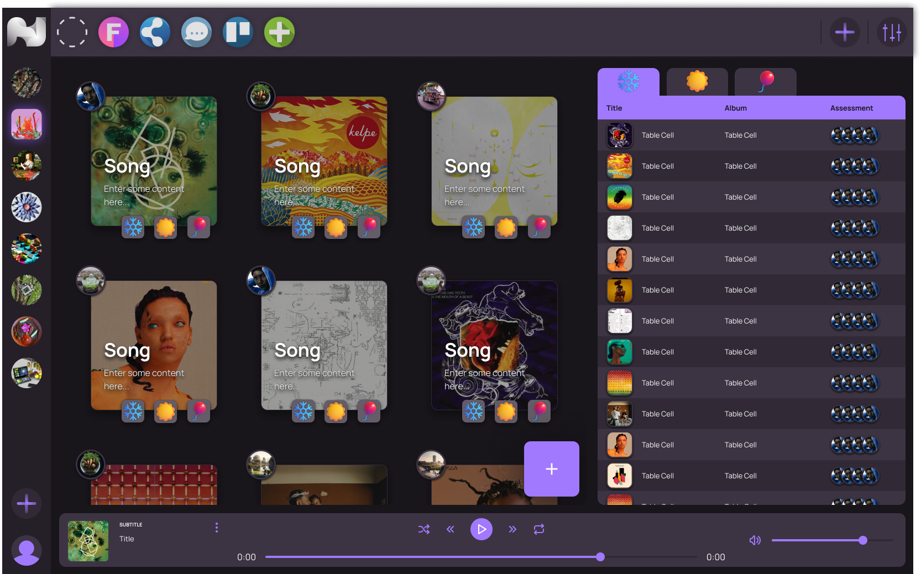Screen dimensions: 921x574
Task: Switch to the snowflake tab
Action: coord(629,82)
